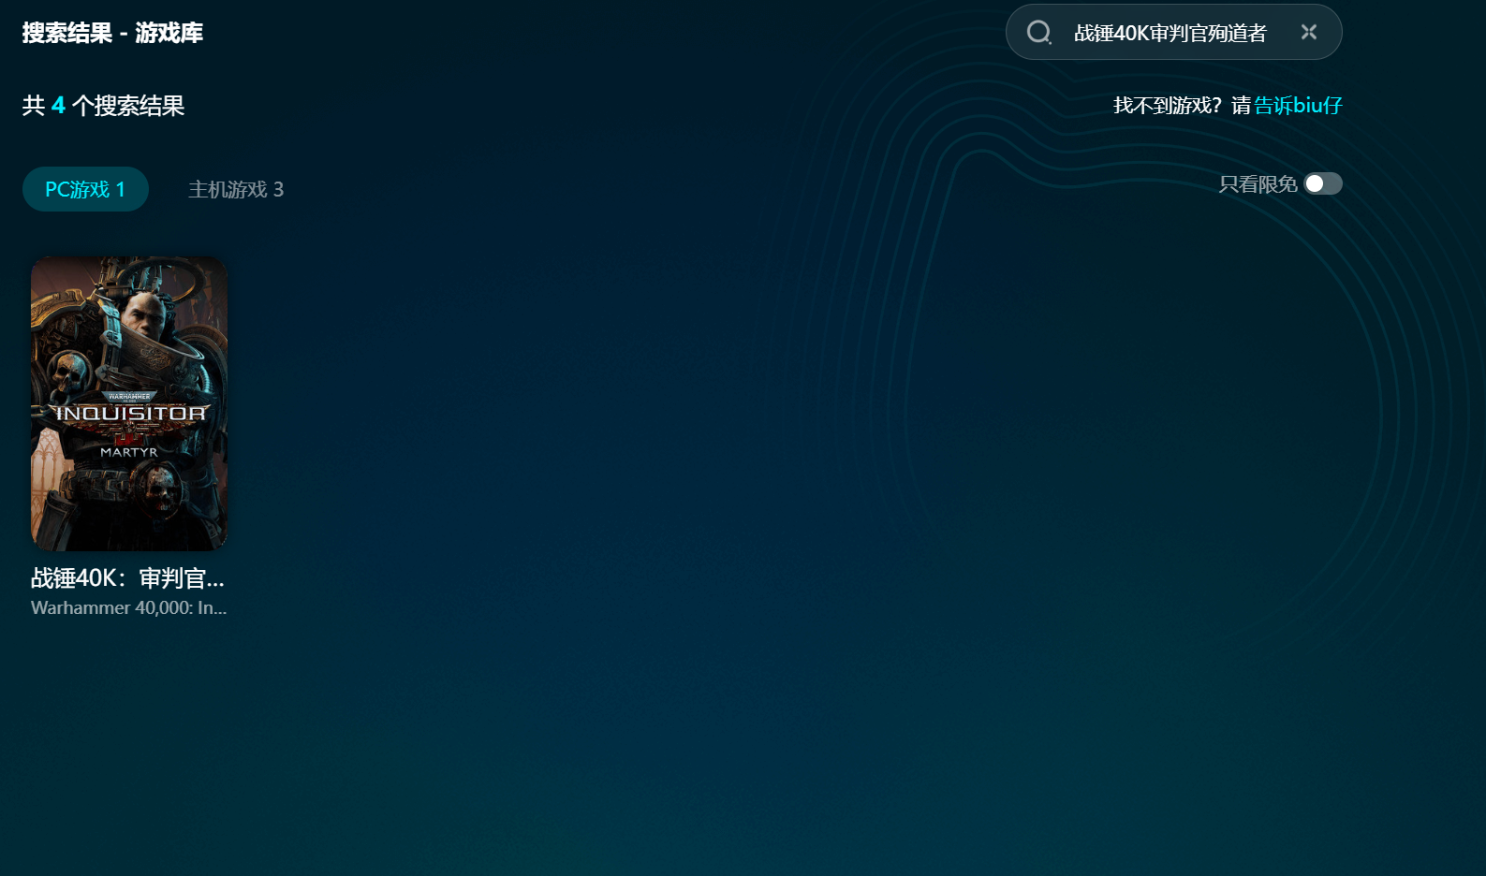1486x876 pixels.
Task: Focus search field containing 战锤40K审判官殉道者
Action: (x=1170, y=33)
